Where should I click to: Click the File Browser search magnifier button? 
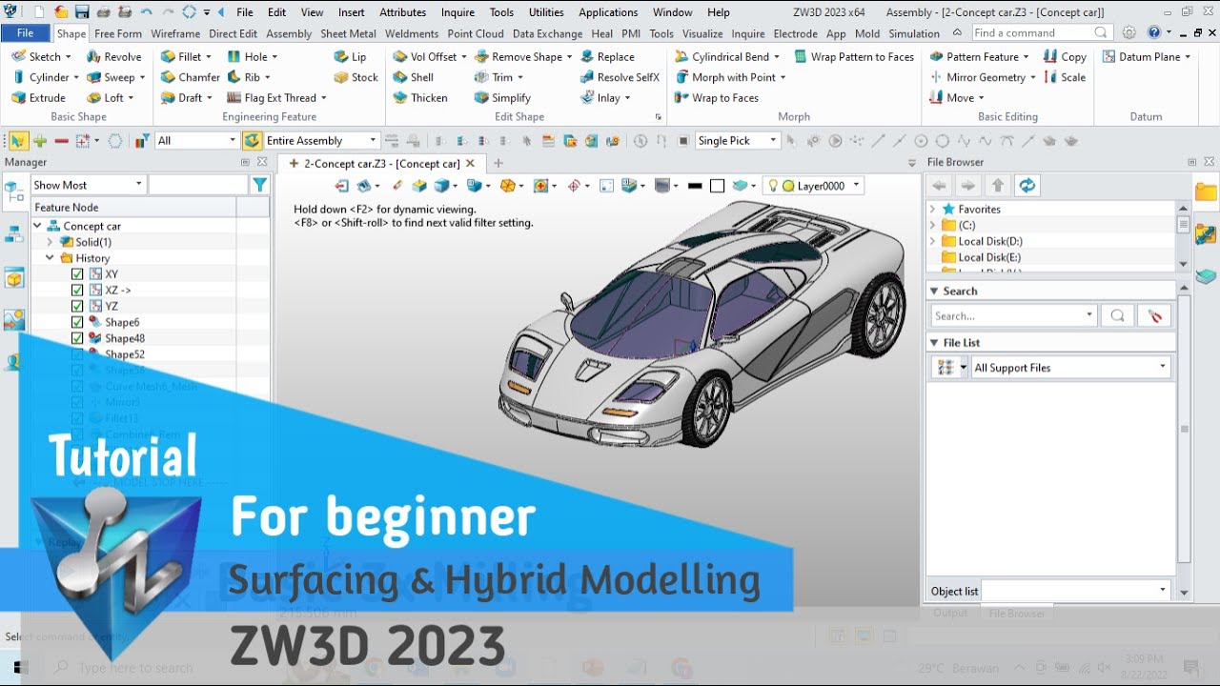tap(1117, 315)
